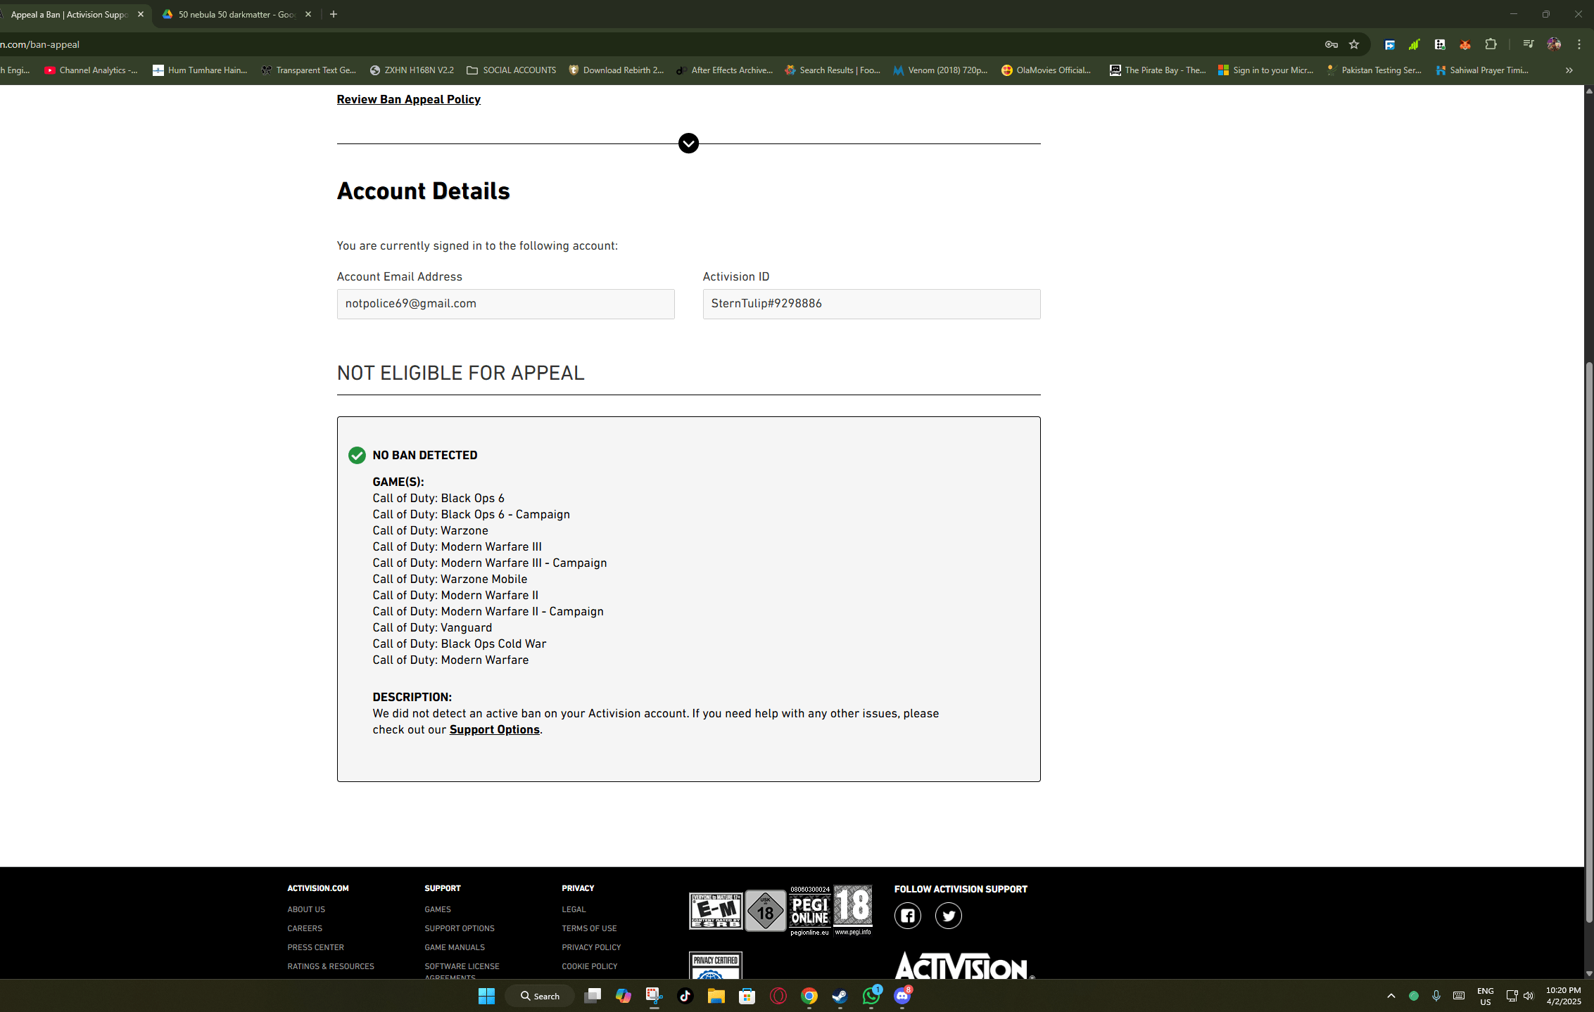Open a new browser tab

(334, 14)
